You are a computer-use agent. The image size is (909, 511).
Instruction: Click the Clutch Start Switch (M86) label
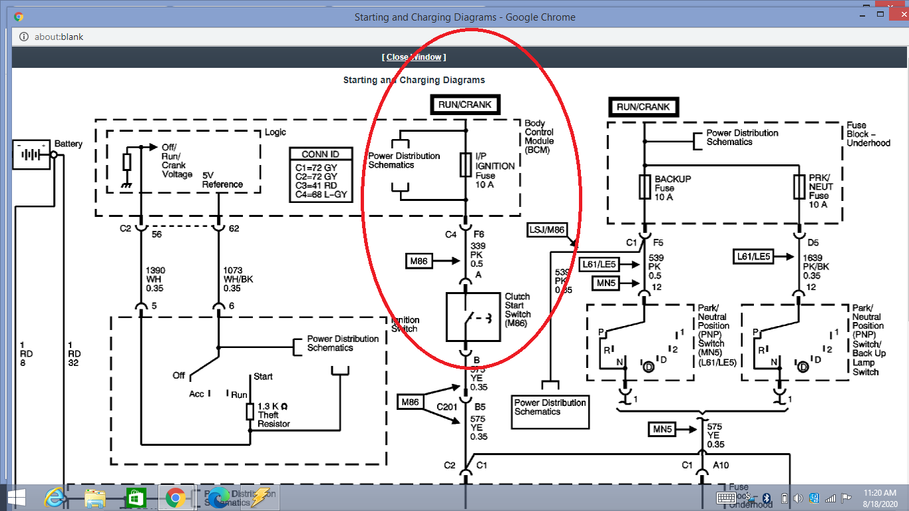pos(518,310)
